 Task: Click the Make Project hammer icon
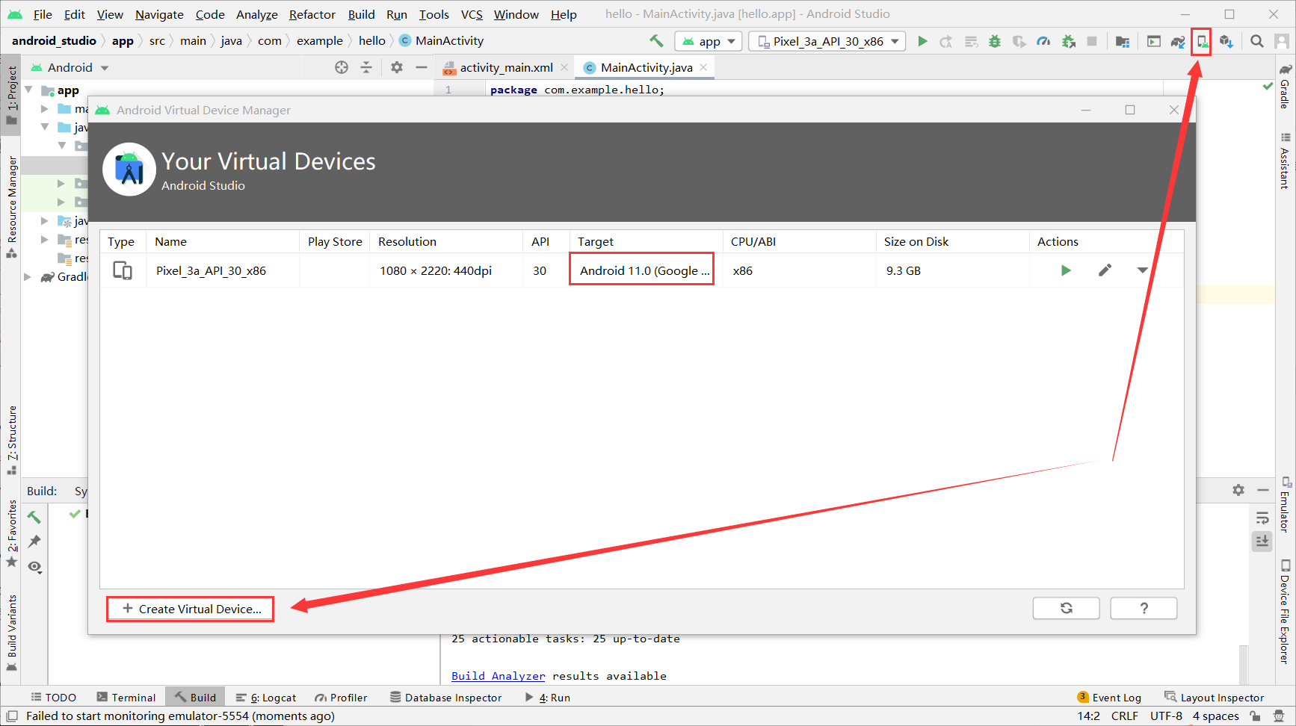click(x=656, y=41)
